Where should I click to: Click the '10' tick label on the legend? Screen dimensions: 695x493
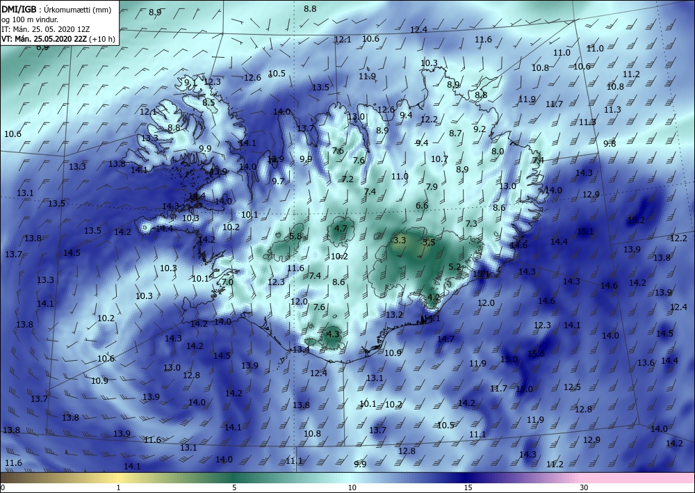[352, 487]
